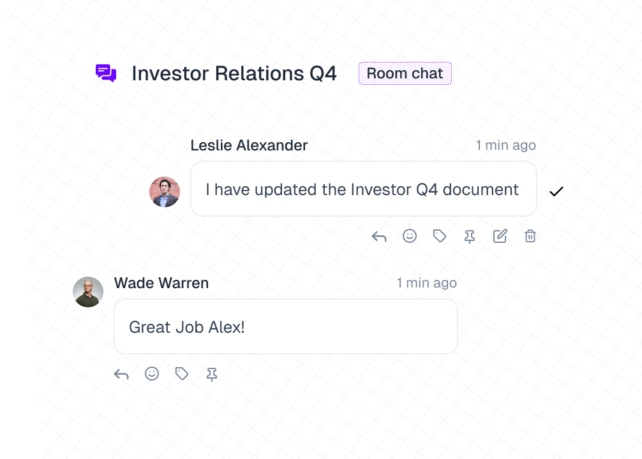Image resolution: width=642 pixels, height=459 pixels.
Task: Click the chat bubble icon next to the title
Action: pos(106,73)
